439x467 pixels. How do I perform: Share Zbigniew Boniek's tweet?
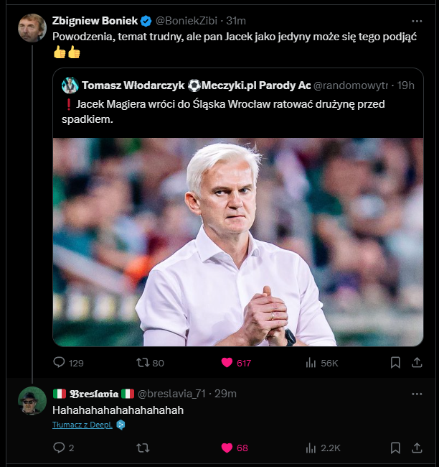click(417, 363)
